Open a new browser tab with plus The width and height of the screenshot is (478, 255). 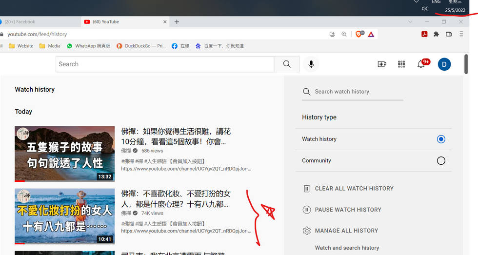point(177,21)
